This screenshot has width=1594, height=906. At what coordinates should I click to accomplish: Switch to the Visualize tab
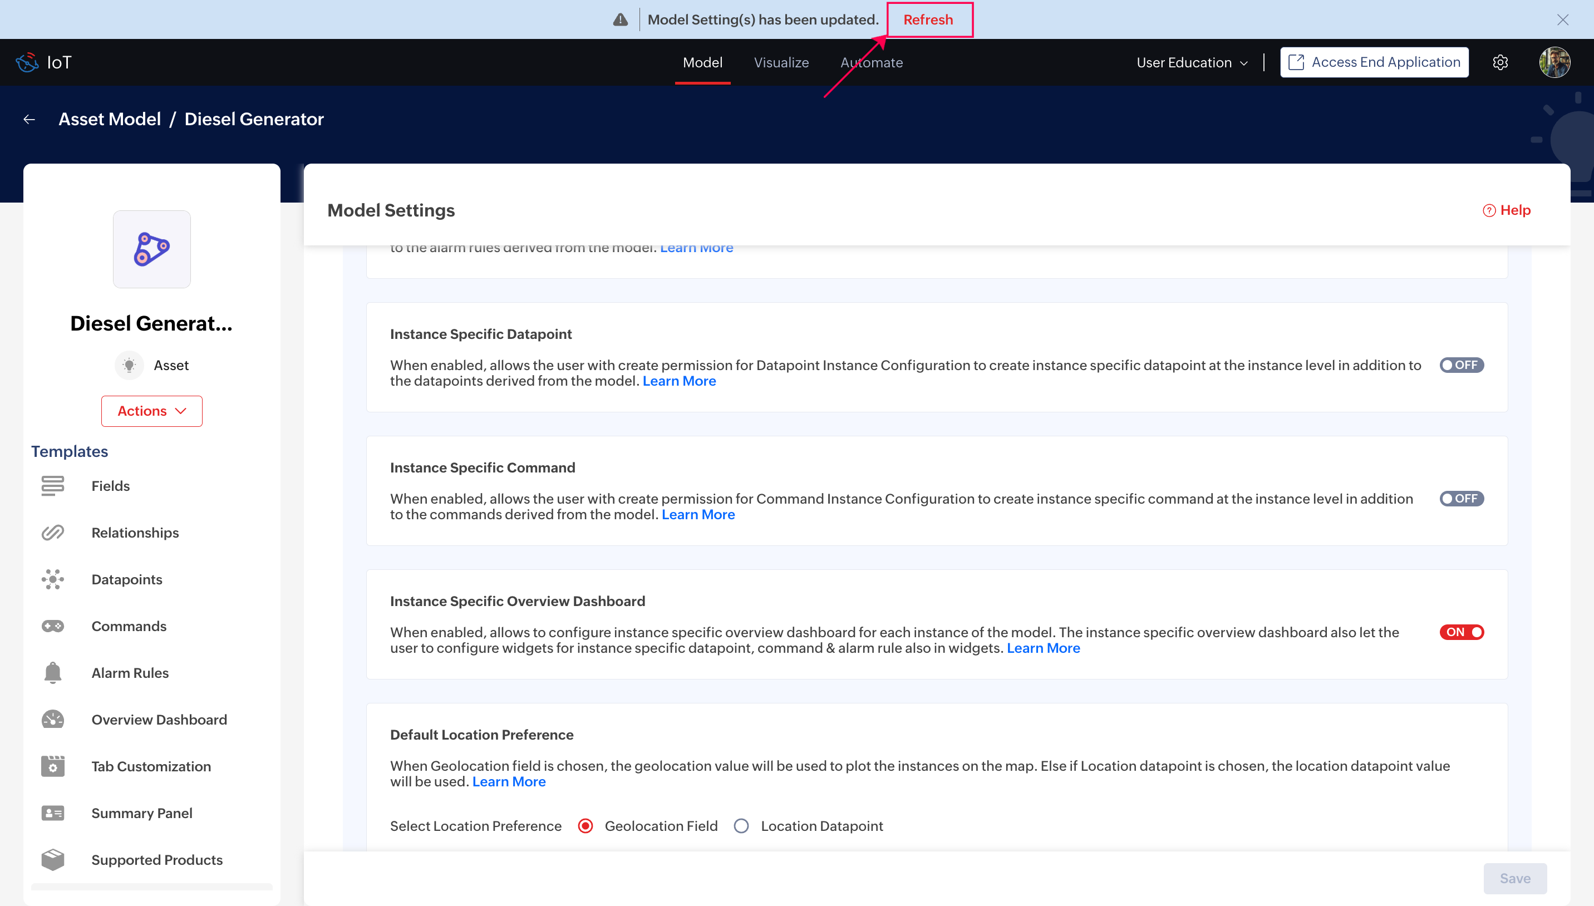pyautogui.click(x=781, y=62)
